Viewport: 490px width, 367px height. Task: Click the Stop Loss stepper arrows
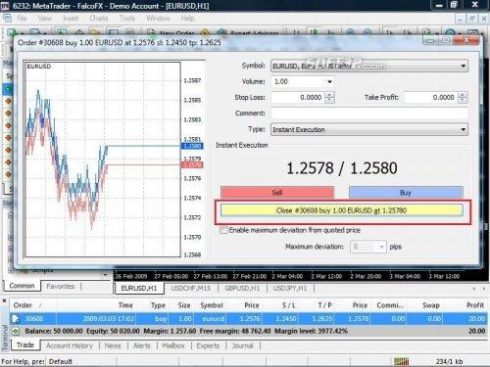(330, 97)
